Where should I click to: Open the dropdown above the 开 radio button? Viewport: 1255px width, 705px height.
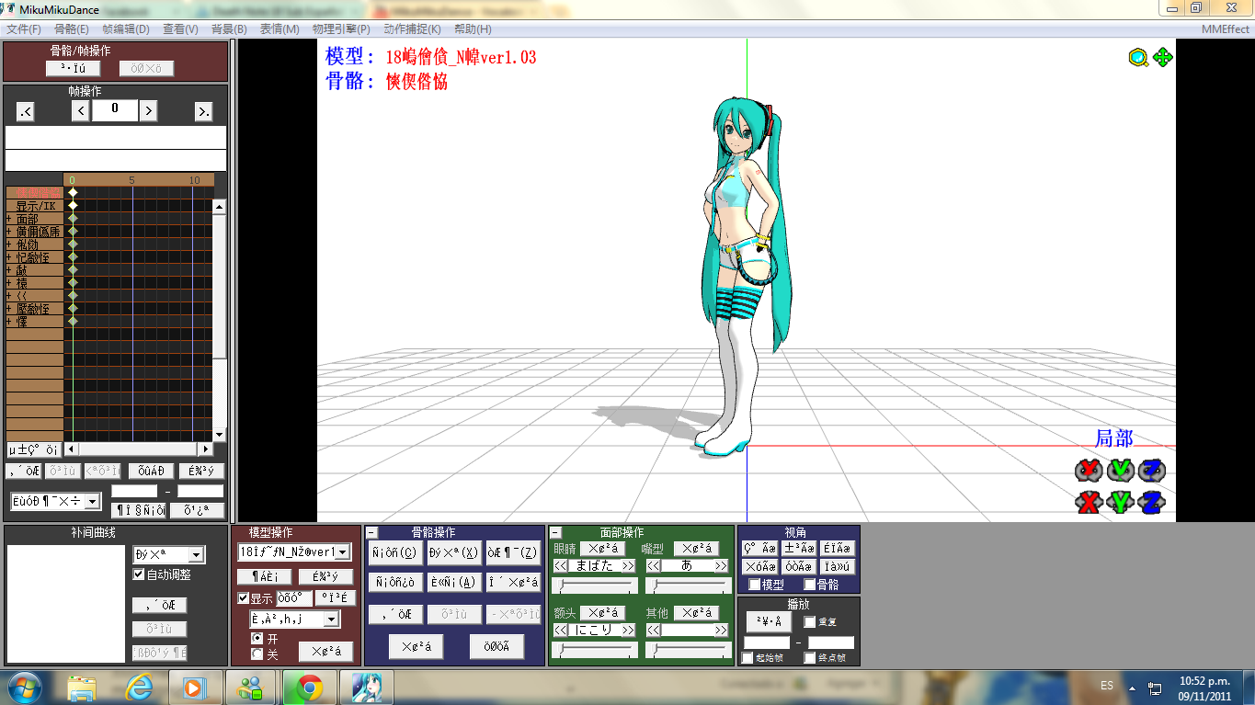(332, 620)
